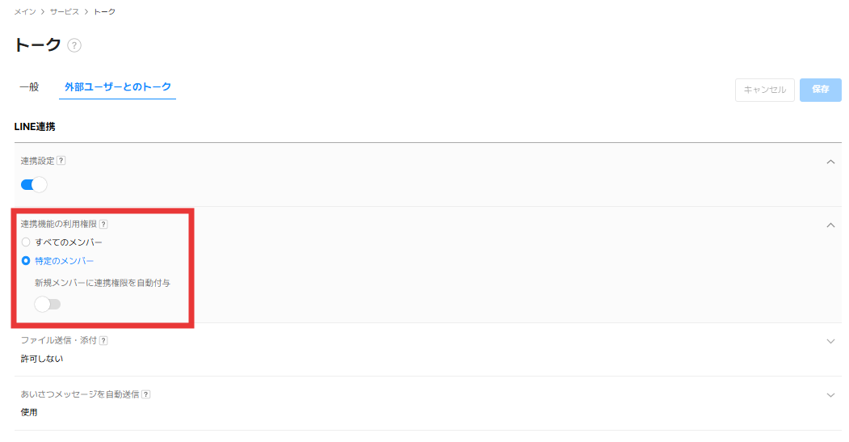Select the すべてのメンバー radio option
This screenshot has height=442, width=849.
(26, 242)
